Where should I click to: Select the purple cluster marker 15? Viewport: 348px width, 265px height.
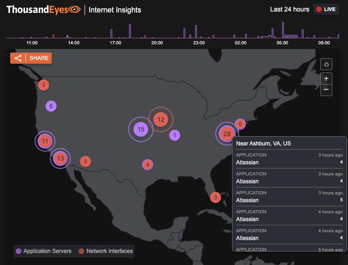[140, 129]
